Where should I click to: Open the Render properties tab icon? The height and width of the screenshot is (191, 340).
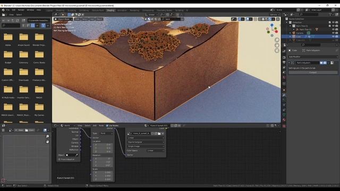pyautogui.click(x=284, y=57)
